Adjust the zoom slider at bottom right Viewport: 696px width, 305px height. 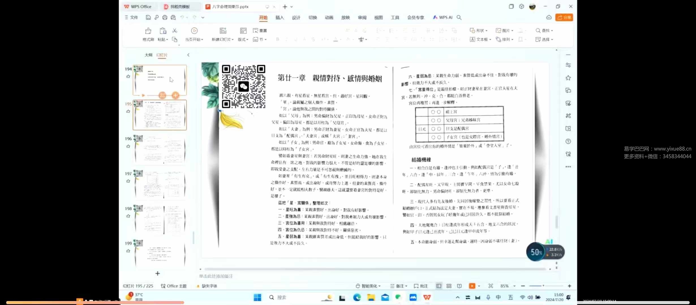tap(544, 286)
